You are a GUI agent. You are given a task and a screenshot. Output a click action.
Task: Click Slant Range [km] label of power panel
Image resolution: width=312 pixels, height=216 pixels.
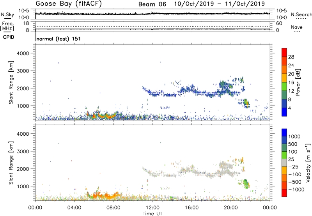[x=11, y=82]
